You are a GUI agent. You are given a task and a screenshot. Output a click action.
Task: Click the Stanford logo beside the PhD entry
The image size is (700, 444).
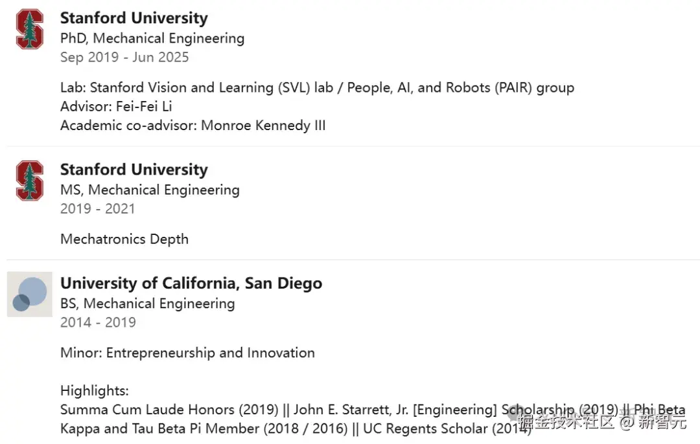tap(29, 29)
